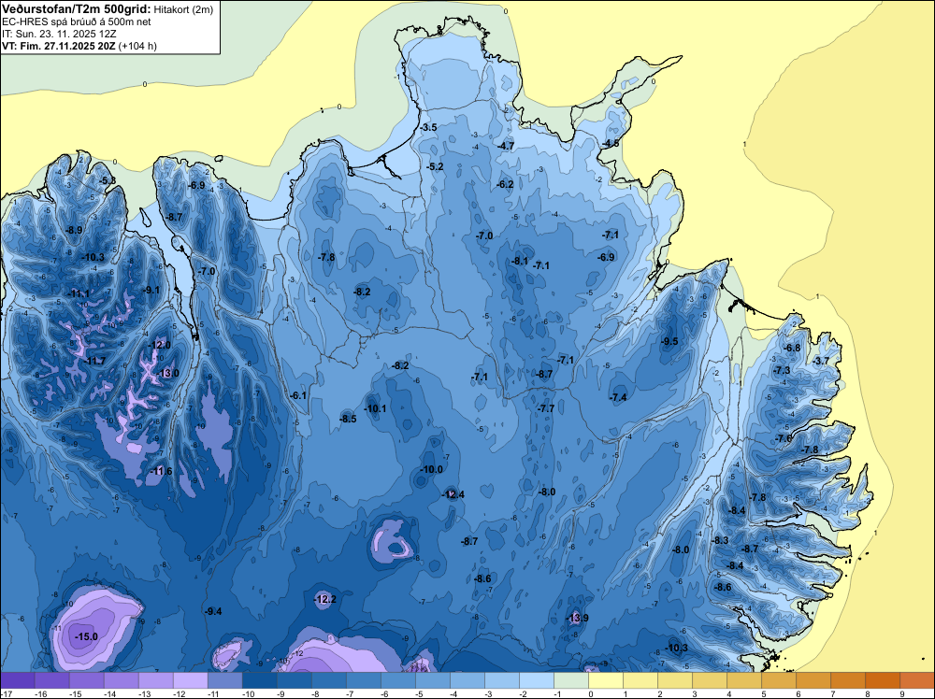Viewport: 935px width, 699px height.
Task: Select the "9" tick label on the color scale
Action: 902,693
